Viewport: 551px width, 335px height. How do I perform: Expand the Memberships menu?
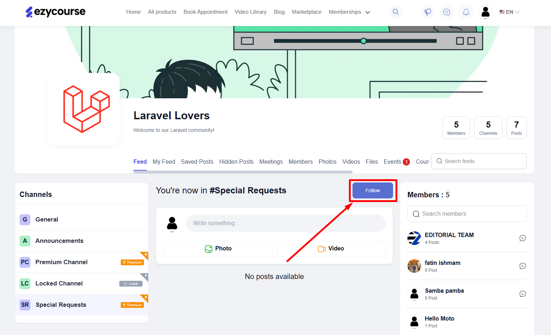[x=349, y=12]
